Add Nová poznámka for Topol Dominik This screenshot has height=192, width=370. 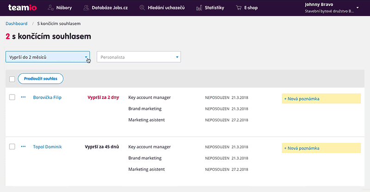[x=321, y=148]
